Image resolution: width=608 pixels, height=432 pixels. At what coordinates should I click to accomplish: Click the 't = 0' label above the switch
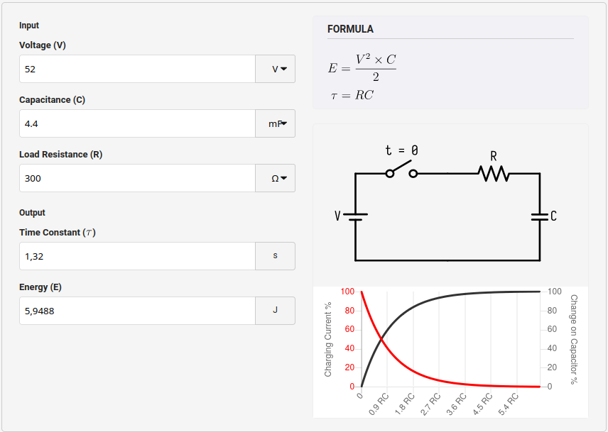[401, 150]
